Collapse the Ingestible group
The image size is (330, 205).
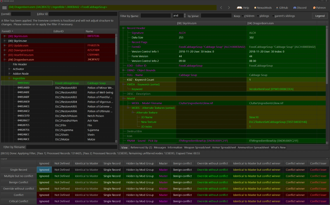pyautogui.click(x=9, y=78)
